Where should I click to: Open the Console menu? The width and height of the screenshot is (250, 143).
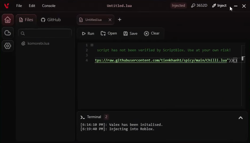point(49,6)
